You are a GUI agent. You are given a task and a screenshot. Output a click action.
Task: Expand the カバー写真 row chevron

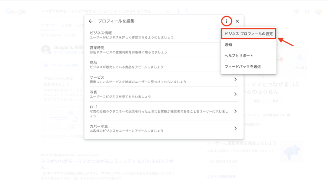click(235, 128)
